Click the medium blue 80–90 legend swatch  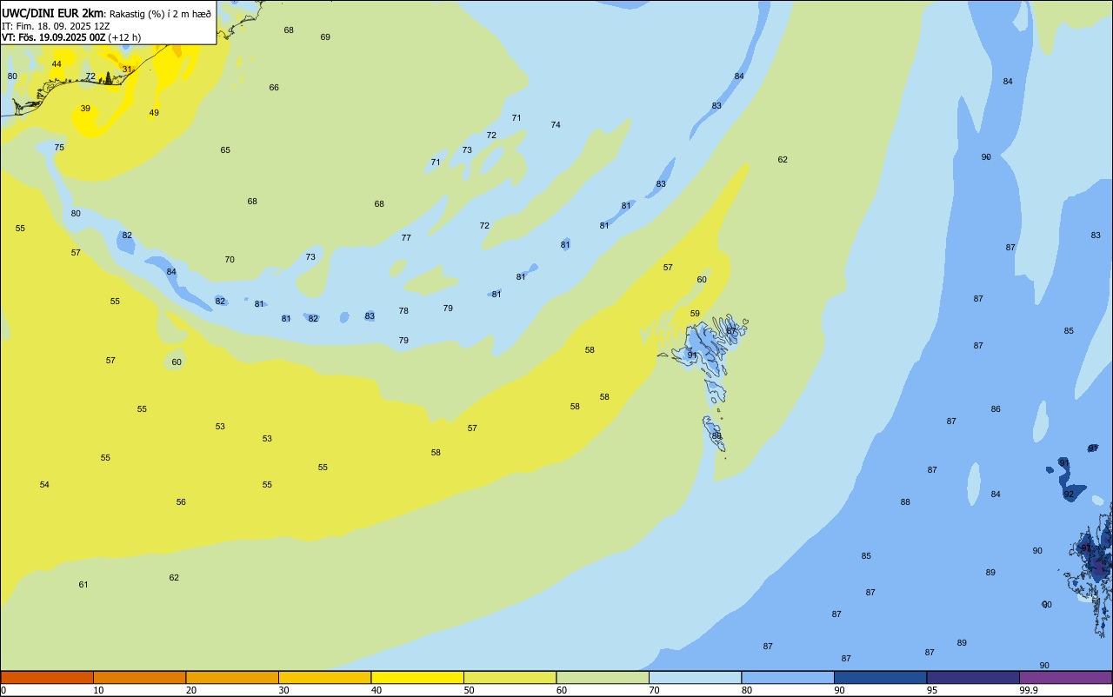click(788, 677)
